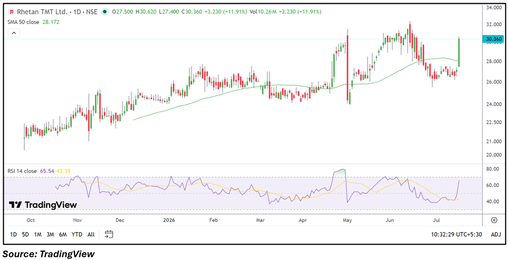Screen dimensions: 508x260
Task: Click RSI moving average value 43.39
Action: point(63,171)
